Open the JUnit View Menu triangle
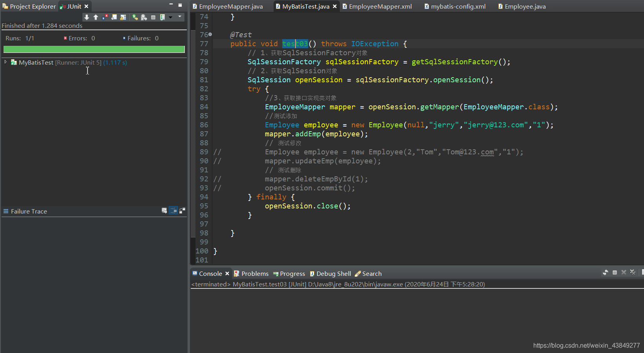Viewport: 644px width, 353px height. click(x=180, y=16)
